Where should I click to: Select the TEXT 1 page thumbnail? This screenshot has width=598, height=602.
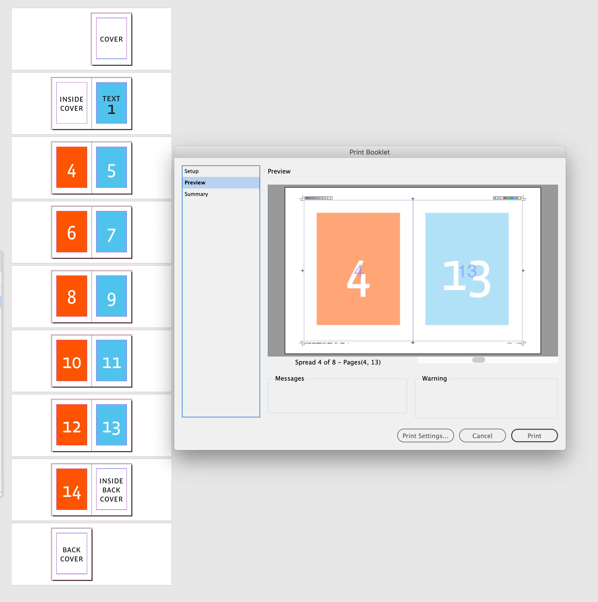tap(112, 103)
